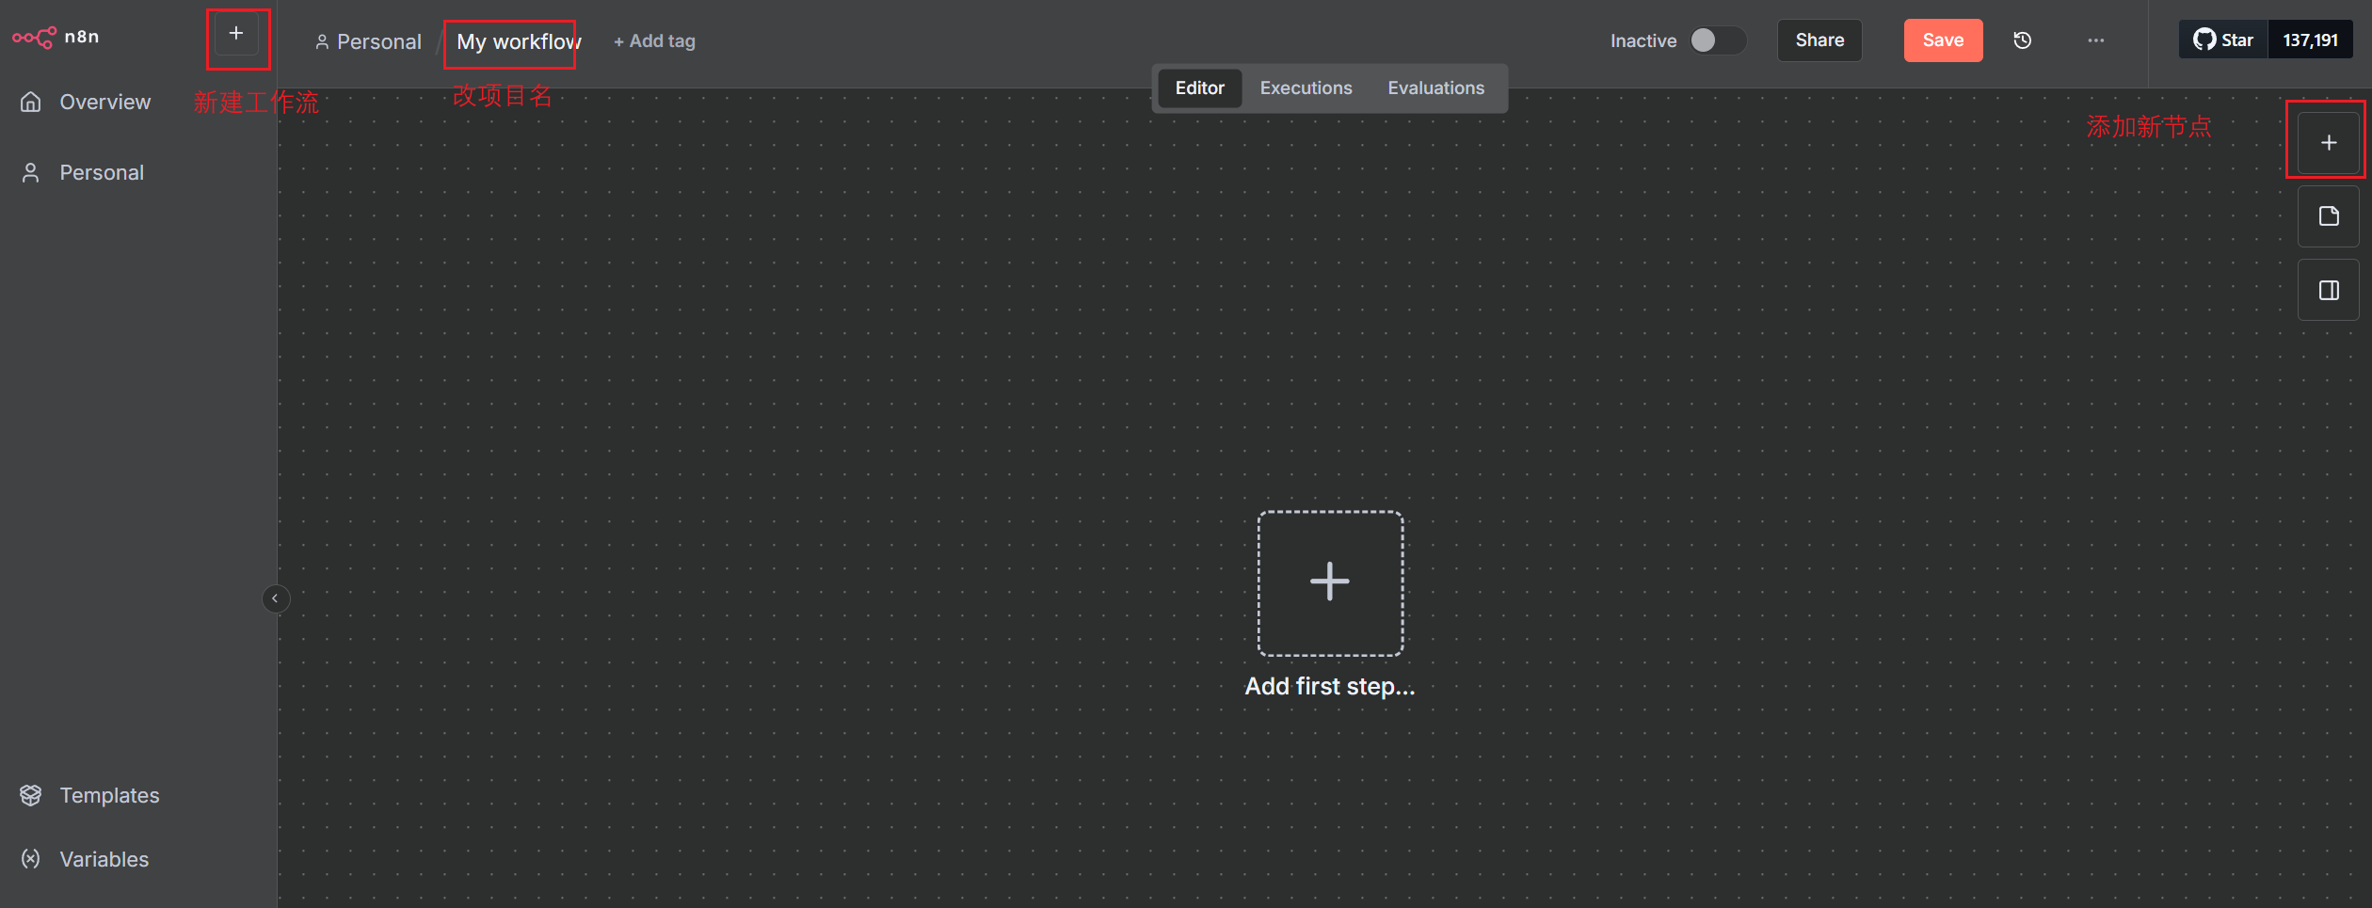Click the Add first step placeholder
Image resolution: width=2372 pixels, height=908 pixels.
1329,583
